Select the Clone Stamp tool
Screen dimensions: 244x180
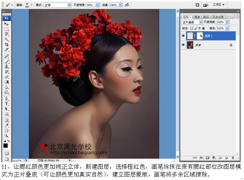pyautogui.click(x=6, y=66)
